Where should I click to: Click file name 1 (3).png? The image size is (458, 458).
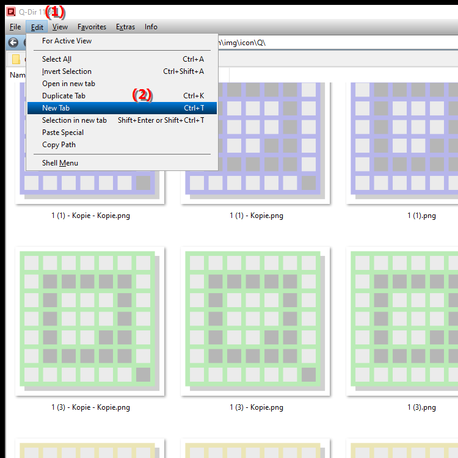[x=421, y=407]
